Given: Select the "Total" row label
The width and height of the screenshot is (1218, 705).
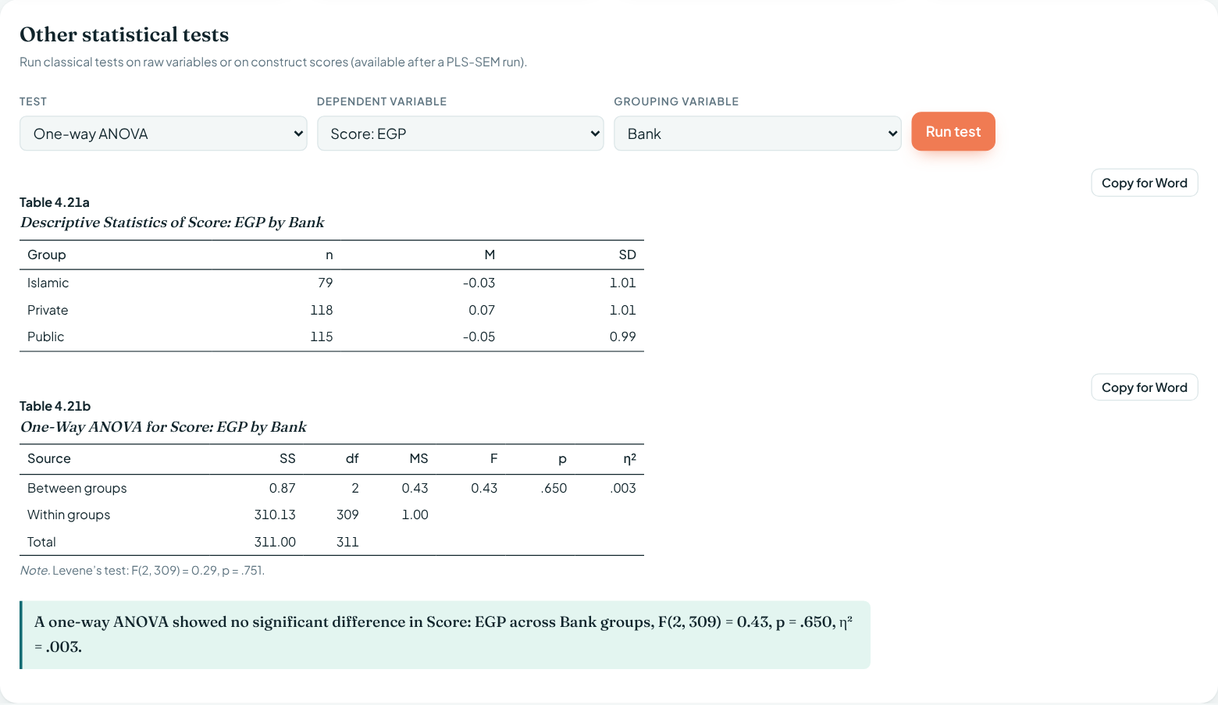Looking at the screenshot, I should (x=41, y=542).
